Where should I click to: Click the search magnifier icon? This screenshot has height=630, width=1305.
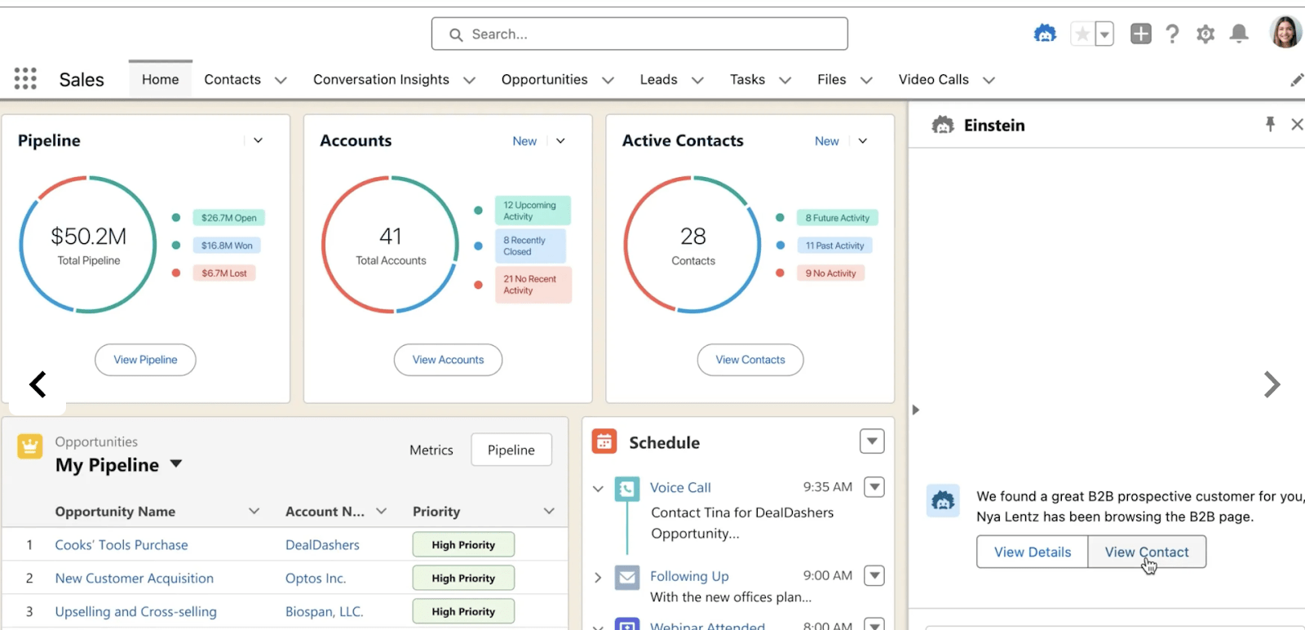(456, 34)
